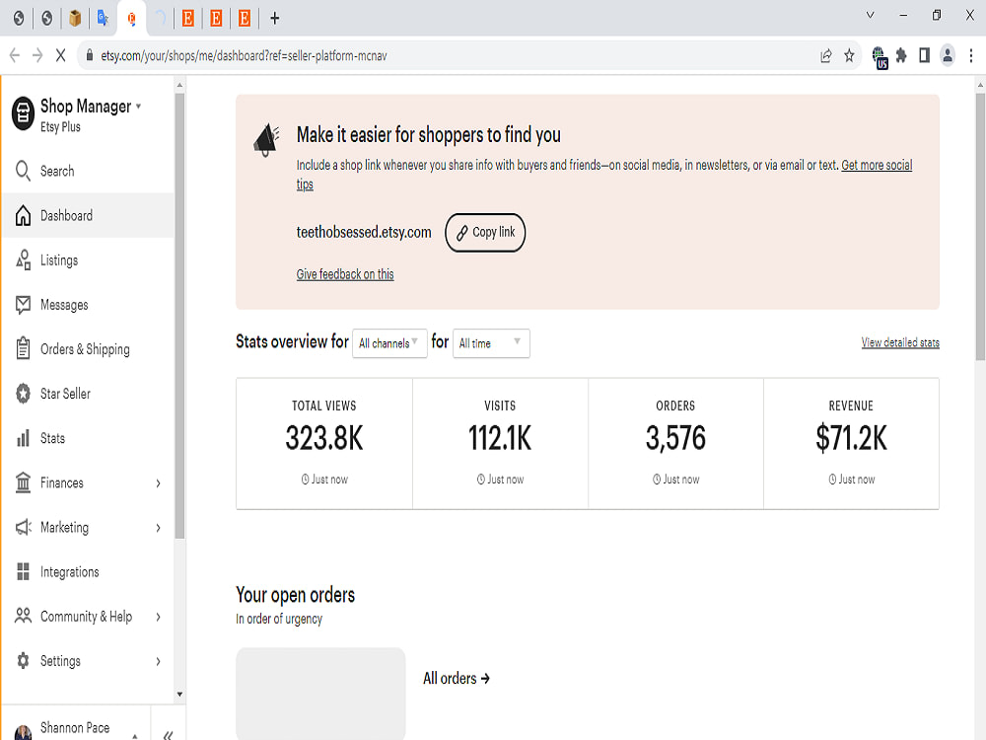This screenshot has height=740, width=986.
Task: Open the US globe extension icon
Action: point(880,57)
